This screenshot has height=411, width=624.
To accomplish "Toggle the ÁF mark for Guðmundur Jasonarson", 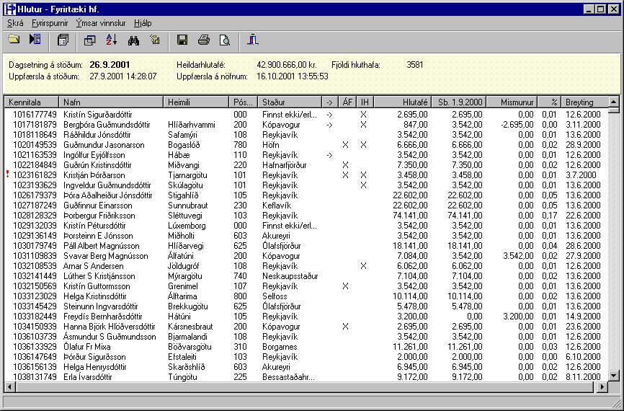I will pyautogui.click(x=346, y=145).
